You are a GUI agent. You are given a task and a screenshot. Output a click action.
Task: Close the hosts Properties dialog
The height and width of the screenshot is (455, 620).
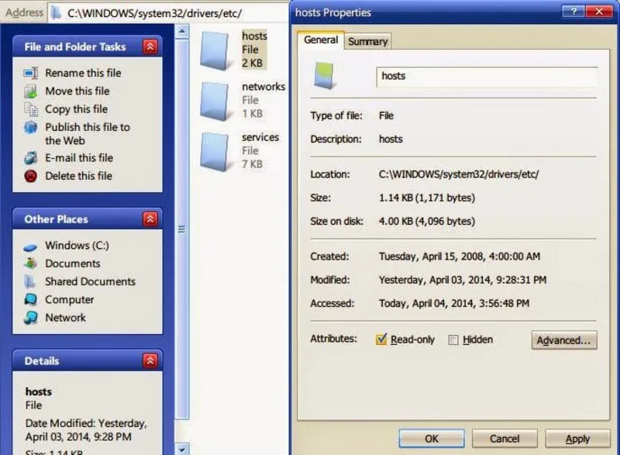(599, 12)
